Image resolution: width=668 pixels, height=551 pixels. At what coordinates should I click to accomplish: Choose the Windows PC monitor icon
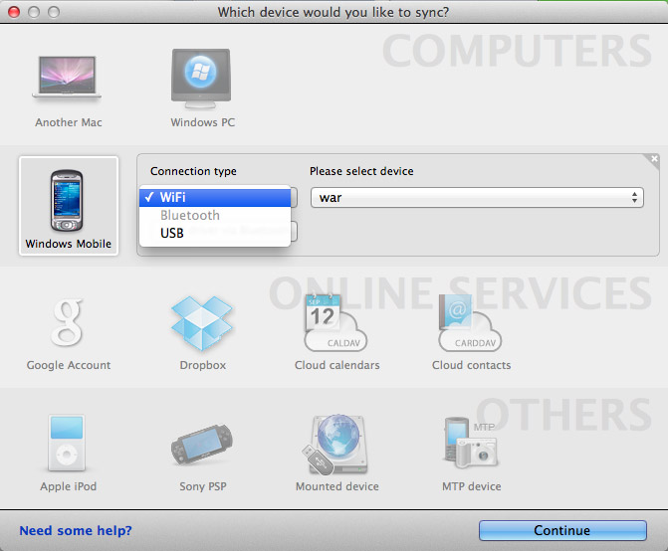point(201,80)
